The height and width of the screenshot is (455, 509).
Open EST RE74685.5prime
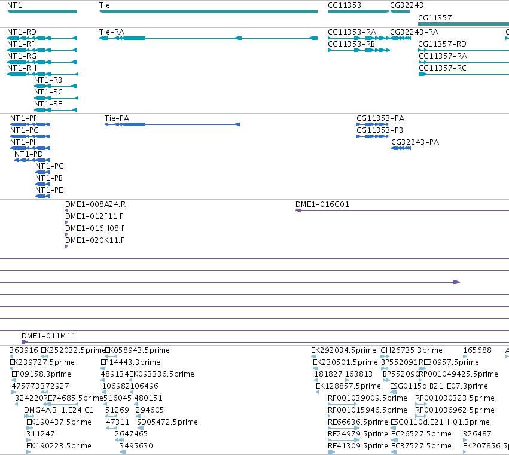(x=74, y=399)
